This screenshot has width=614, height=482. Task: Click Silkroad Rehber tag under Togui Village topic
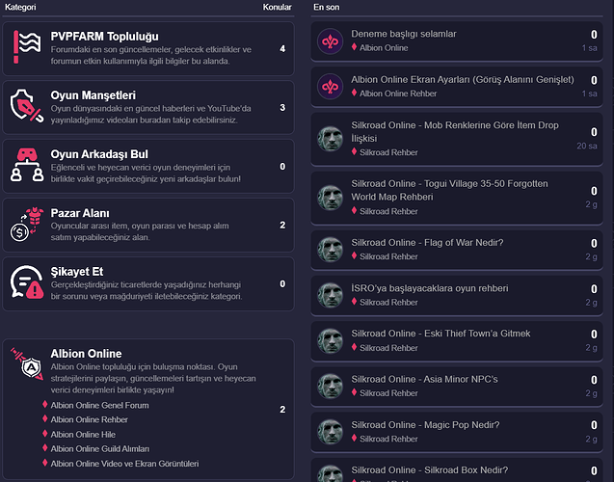(388, 211)
